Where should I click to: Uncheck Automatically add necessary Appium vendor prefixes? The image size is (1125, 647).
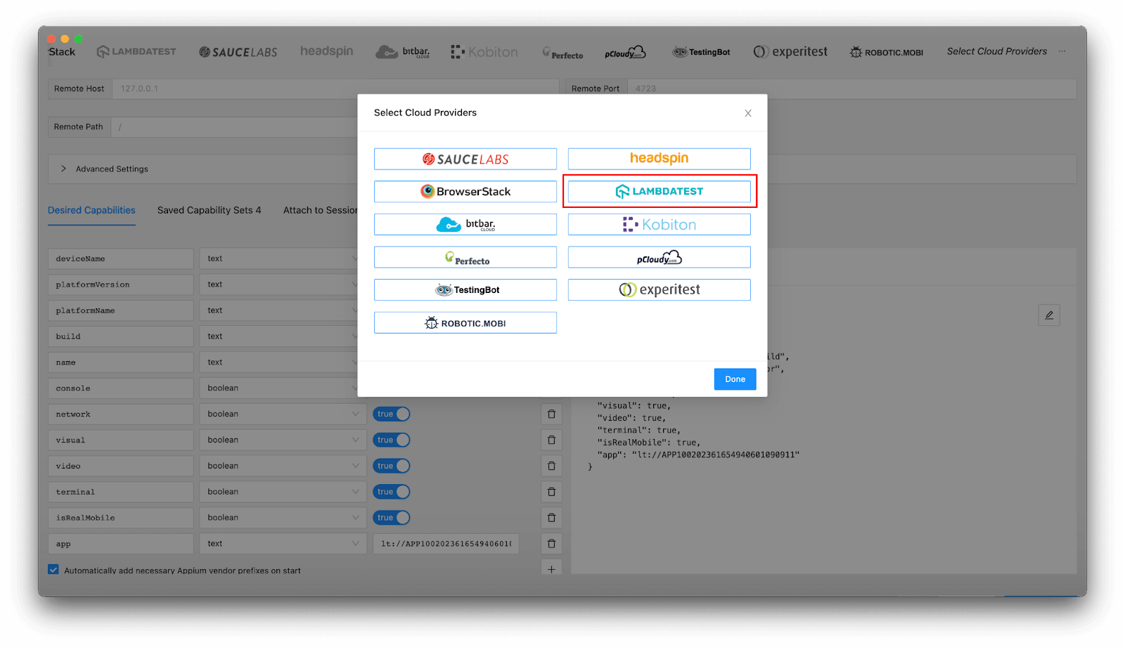[x=53, y=569]
